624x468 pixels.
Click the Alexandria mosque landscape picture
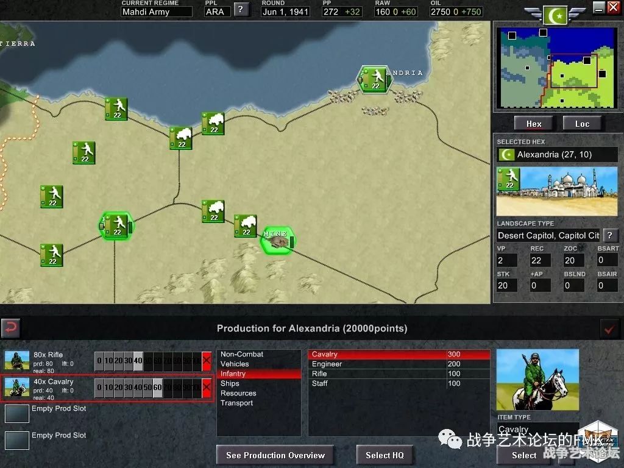tap(557, 191)
